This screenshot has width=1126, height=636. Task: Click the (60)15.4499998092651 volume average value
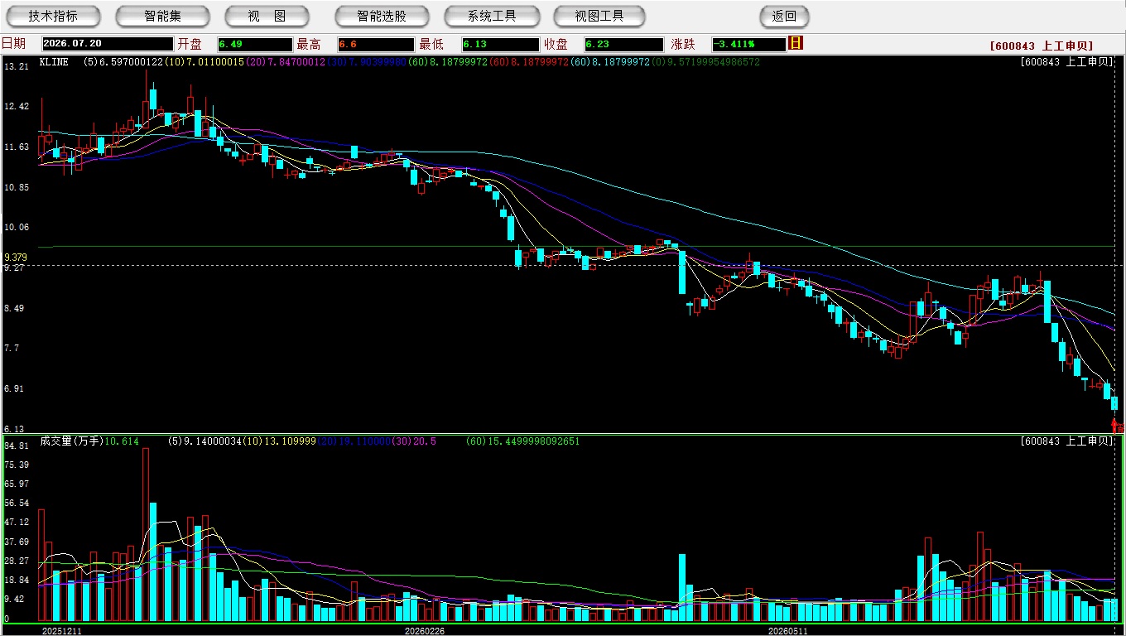(523, 441)
